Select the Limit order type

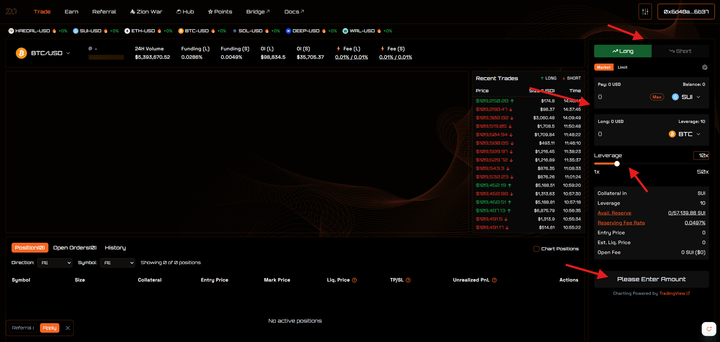(622, 67)
